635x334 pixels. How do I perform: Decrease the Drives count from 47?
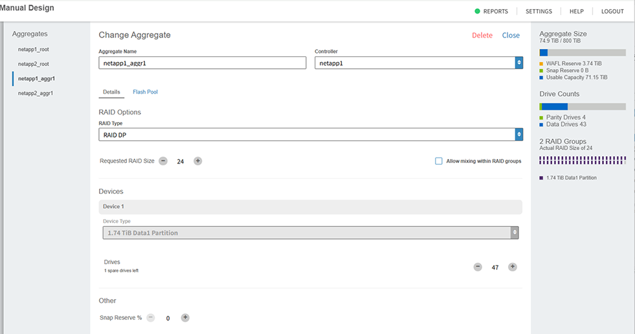click(x=478, y=267)
